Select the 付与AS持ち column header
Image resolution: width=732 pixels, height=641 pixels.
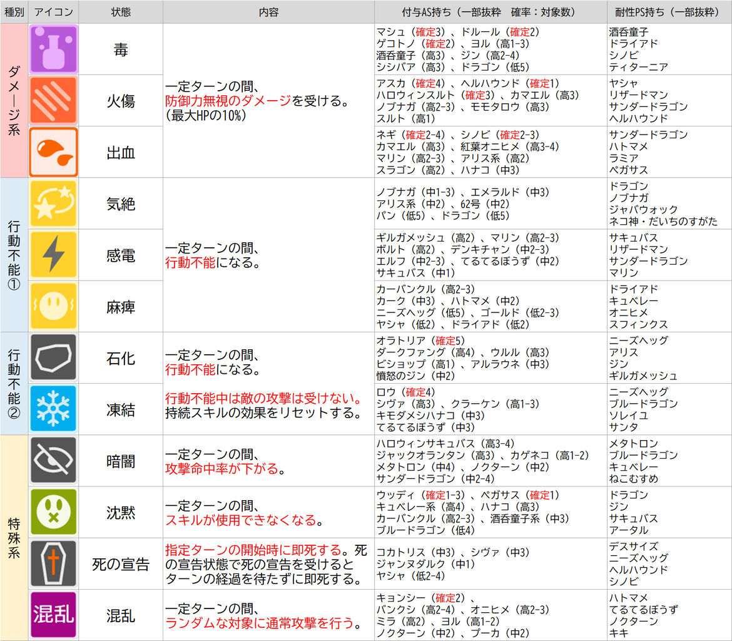[490, 12]
